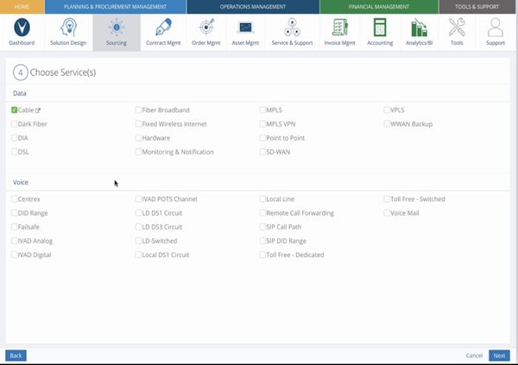Select Local DS1 Circuit checkbox
Viewport: 518px width, 365px height.
[138, 255]
